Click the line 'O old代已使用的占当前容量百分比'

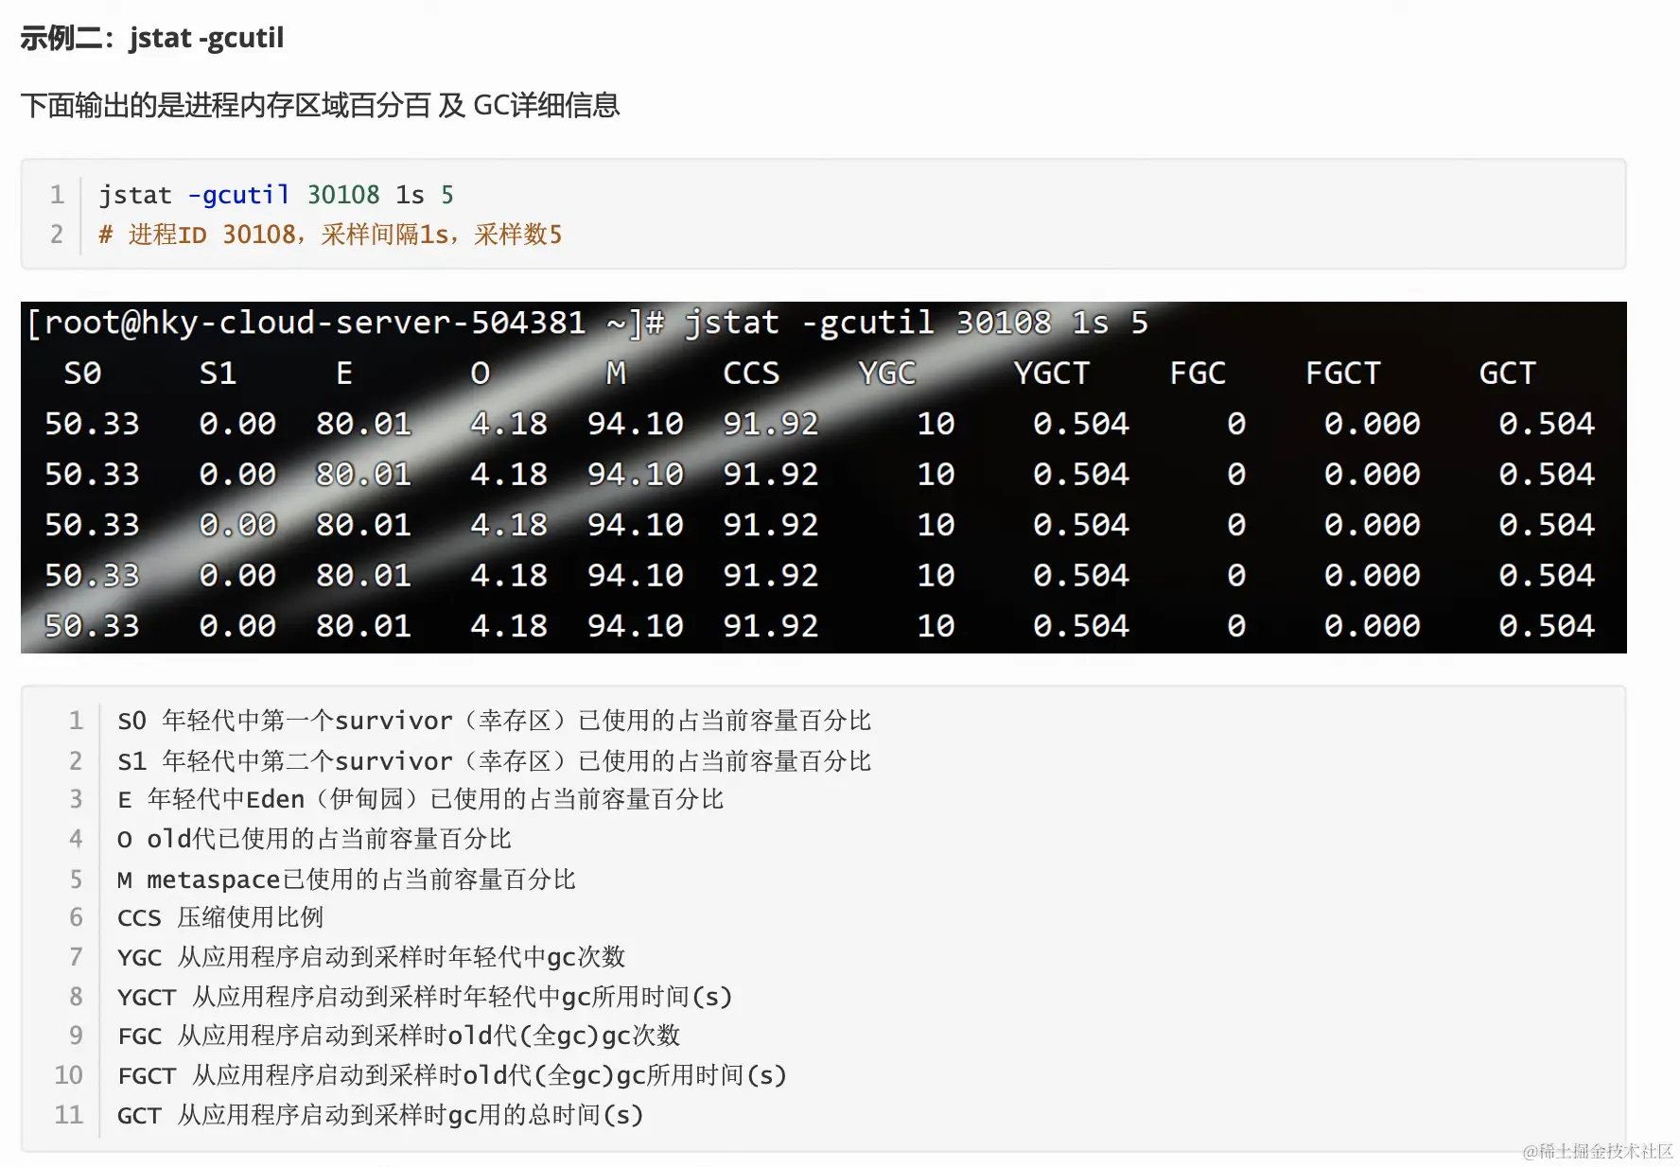[x=314, y=840]
